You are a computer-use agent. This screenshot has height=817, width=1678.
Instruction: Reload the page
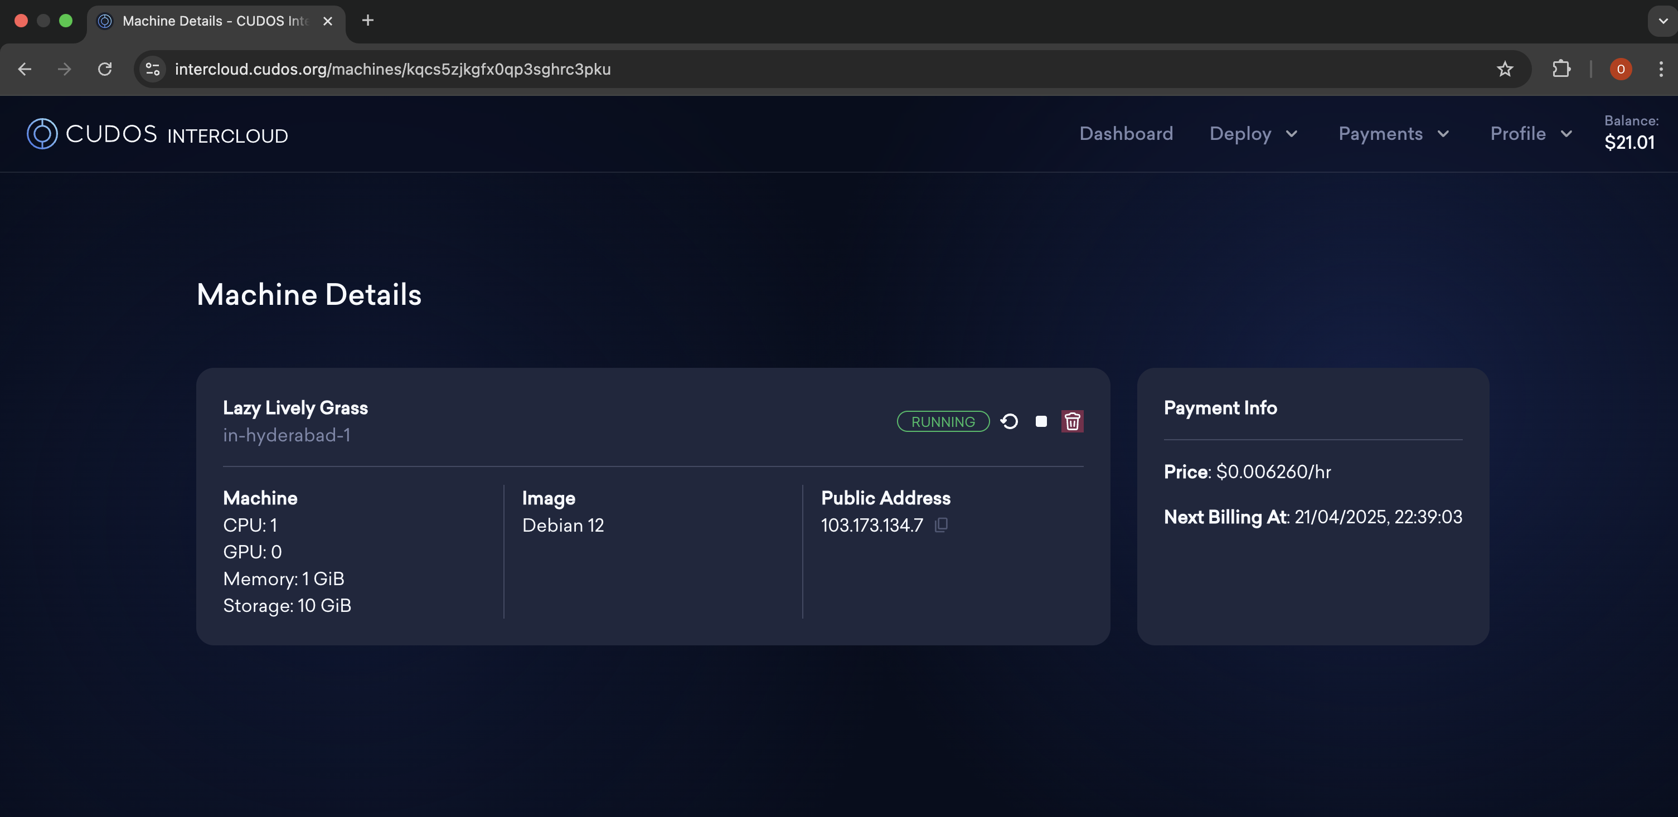(x=105, y=69)
